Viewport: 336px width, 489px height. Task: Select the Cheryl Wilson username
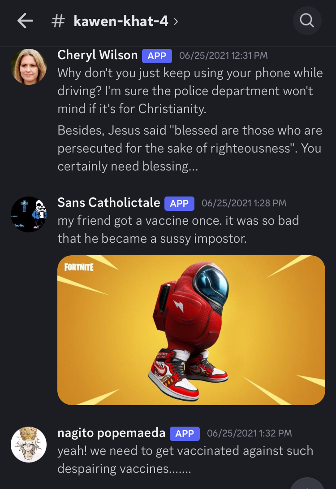[x=98, y=55]
